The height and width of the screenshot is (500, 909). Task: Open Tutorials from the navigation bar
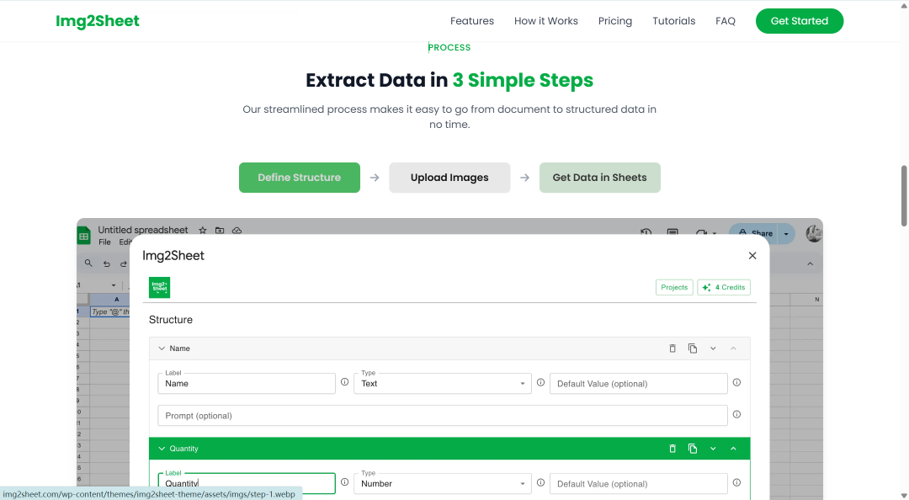673,21
